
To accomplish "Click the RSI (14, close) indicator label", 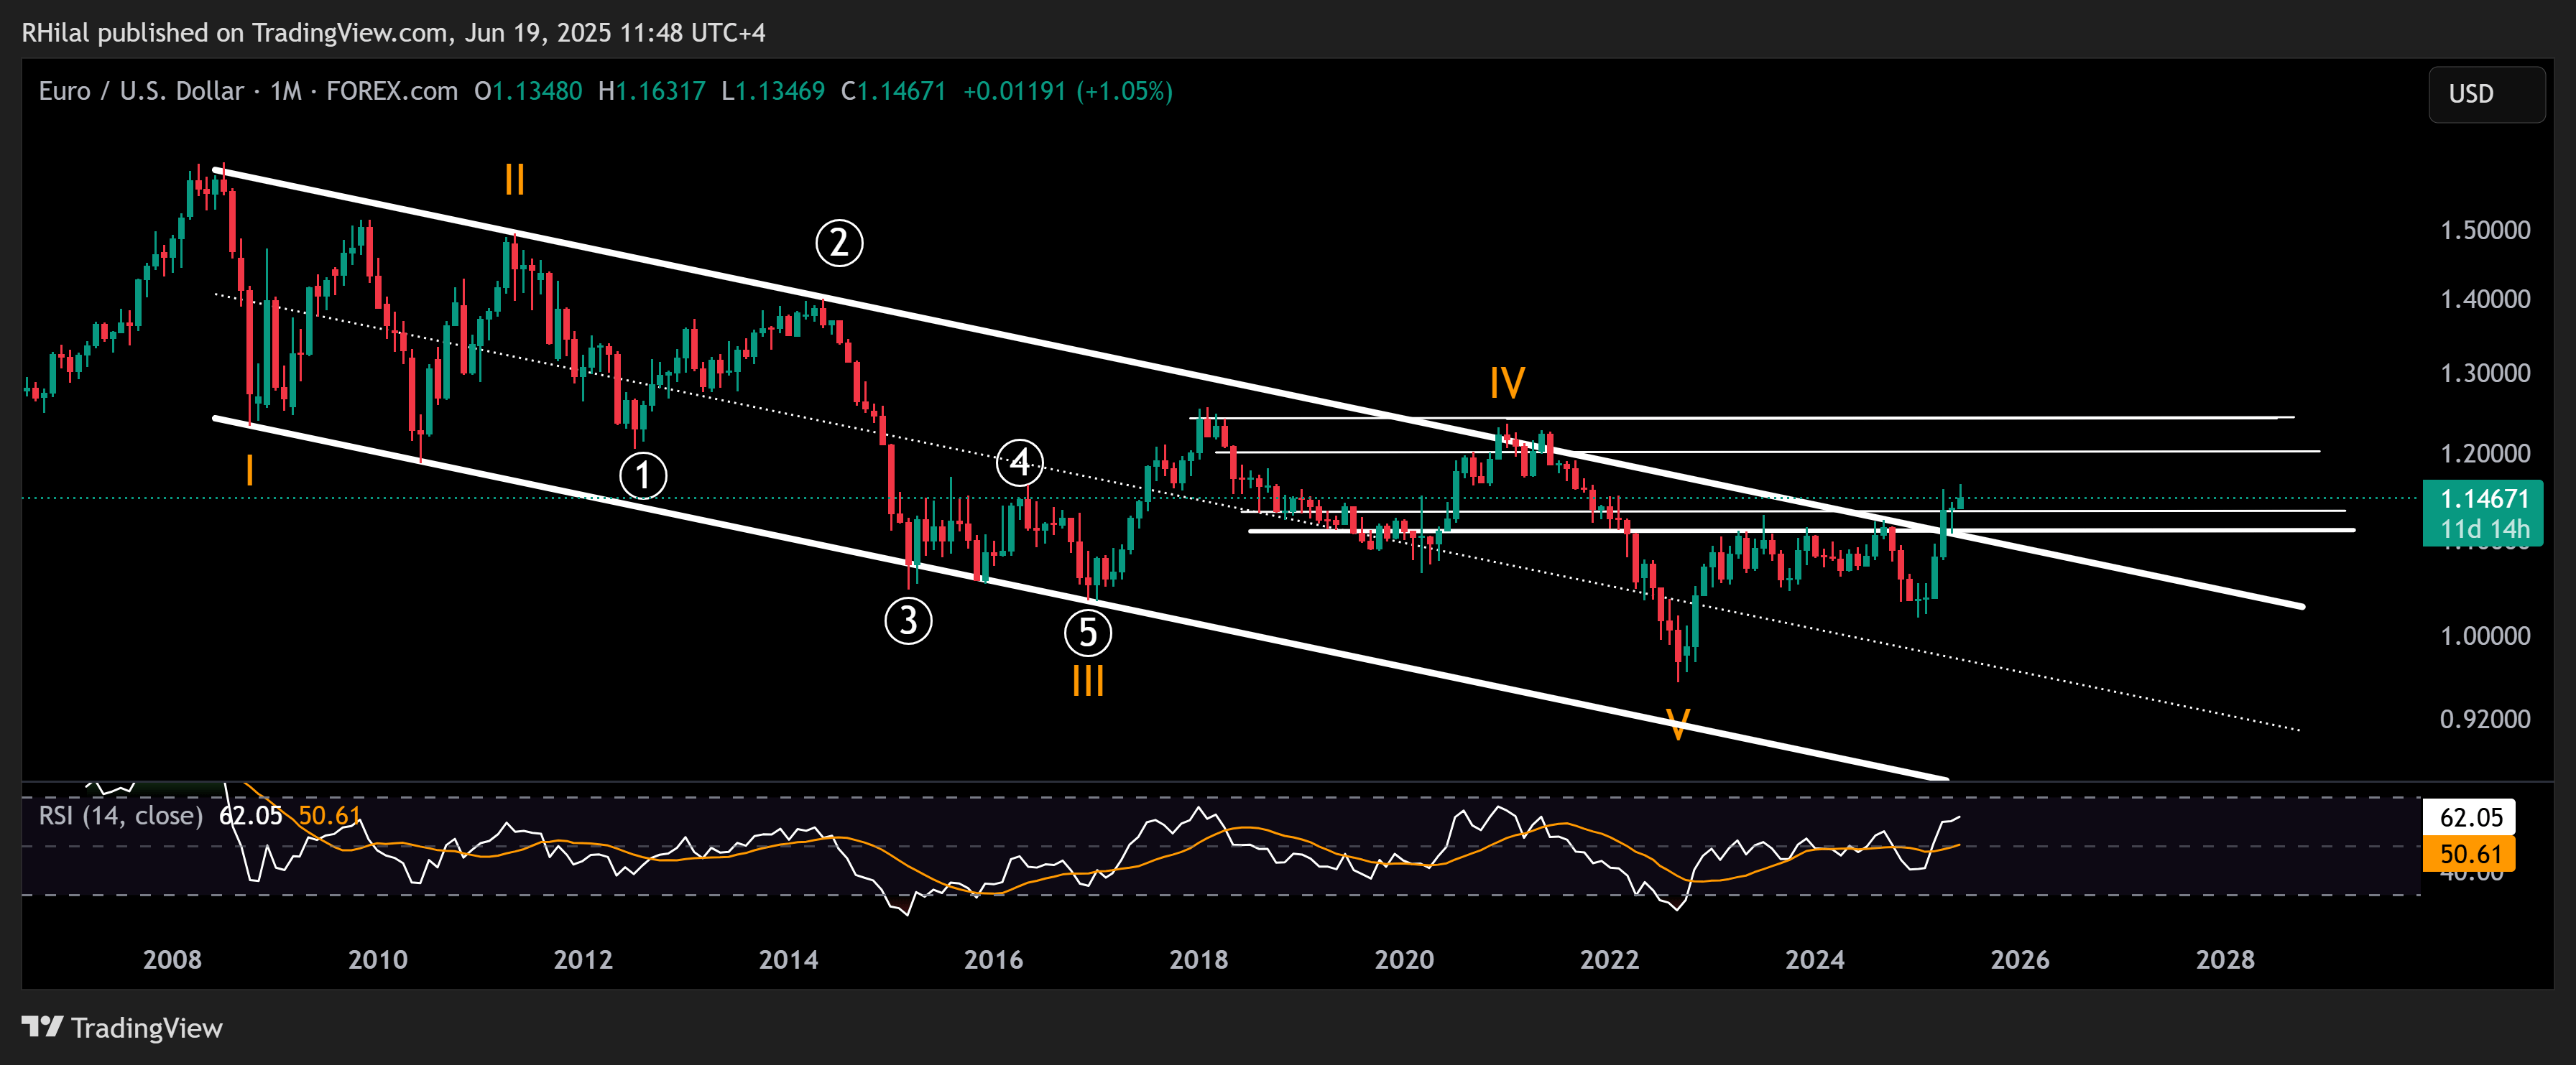I will pyautogui.click(x=120, y=815).
